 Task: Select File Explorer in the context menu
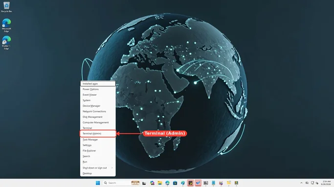pyautogui.click(x=98, y=151)
